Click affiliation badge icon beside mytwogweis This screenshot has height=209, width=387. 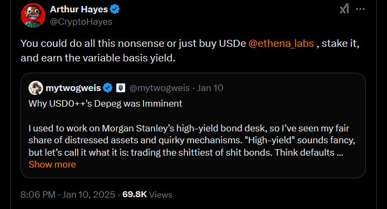click(x=121, y=88)
